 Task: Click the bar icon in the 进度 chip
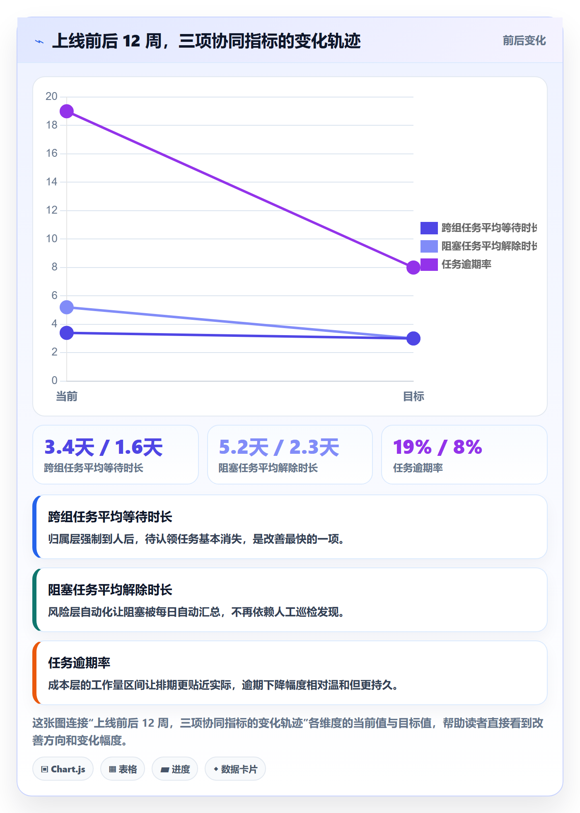tap(165, 770)
